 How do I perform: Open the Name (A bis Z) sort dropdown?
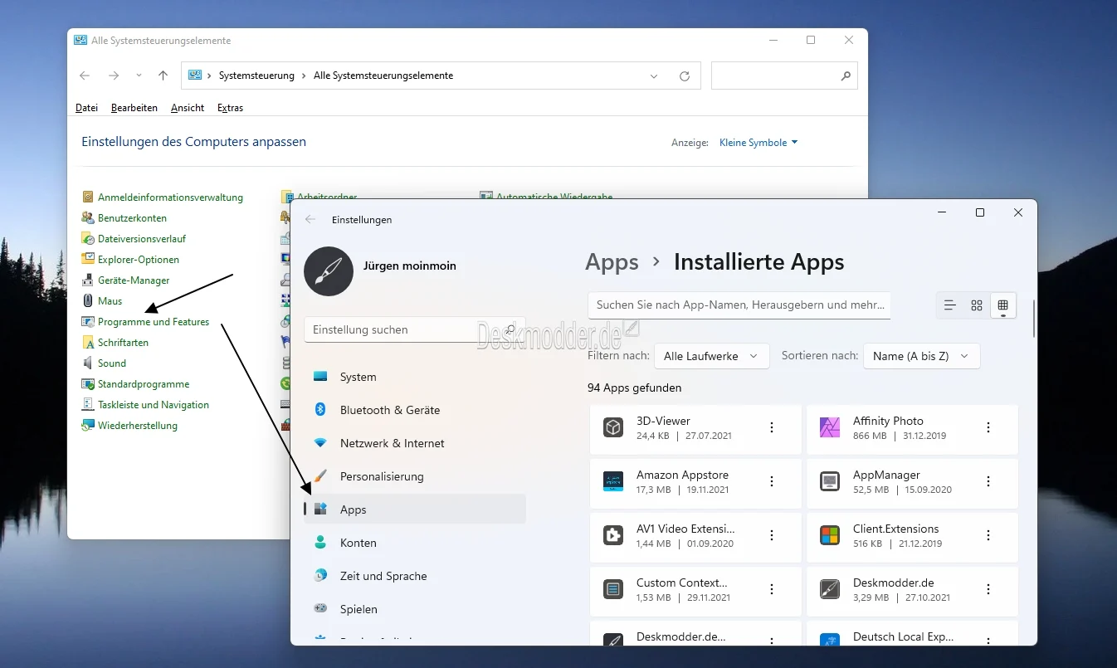pos(921,356)
